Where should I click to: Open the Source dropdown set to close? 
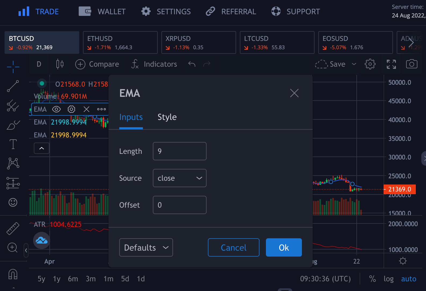[x=179, y=178]
